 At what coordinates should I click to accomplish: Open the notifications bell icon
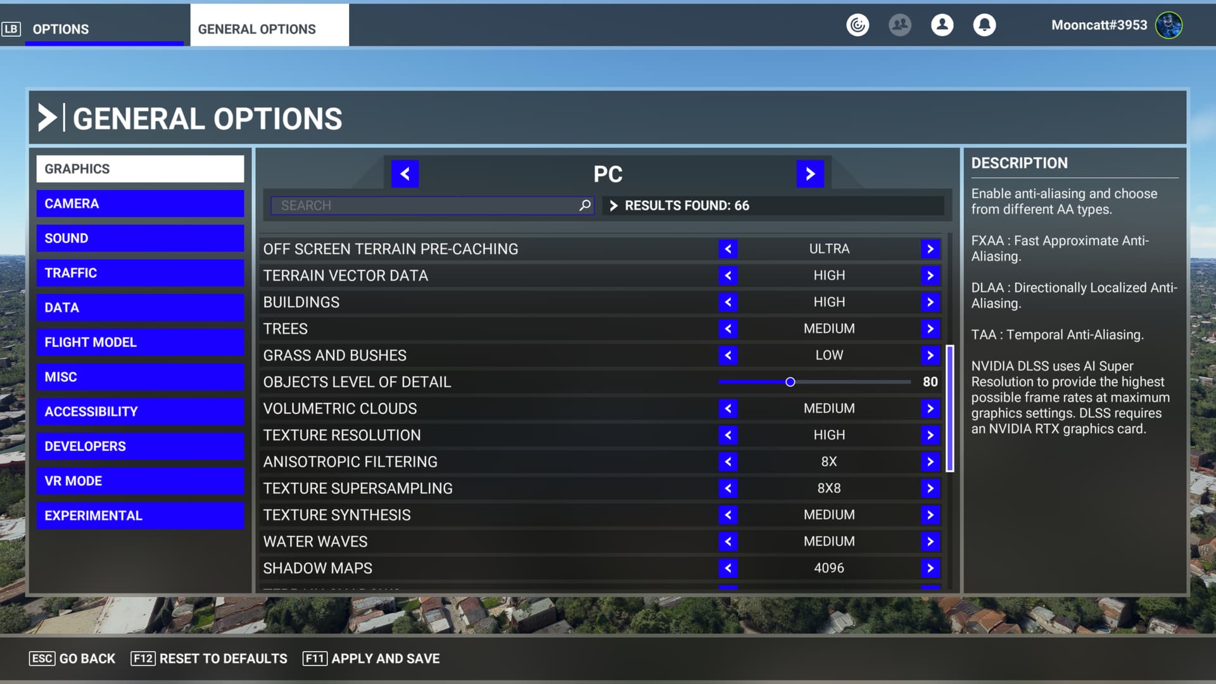984,25
